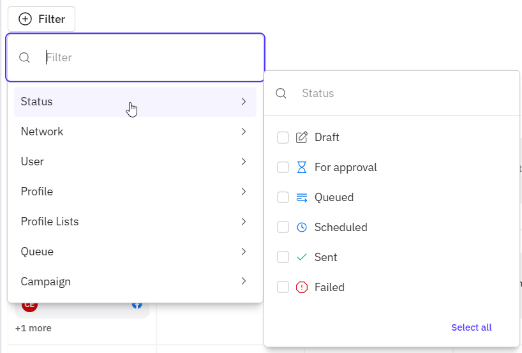Select the User filter menu item
This screenshot has height=353, width=522.
pos(135,161)
